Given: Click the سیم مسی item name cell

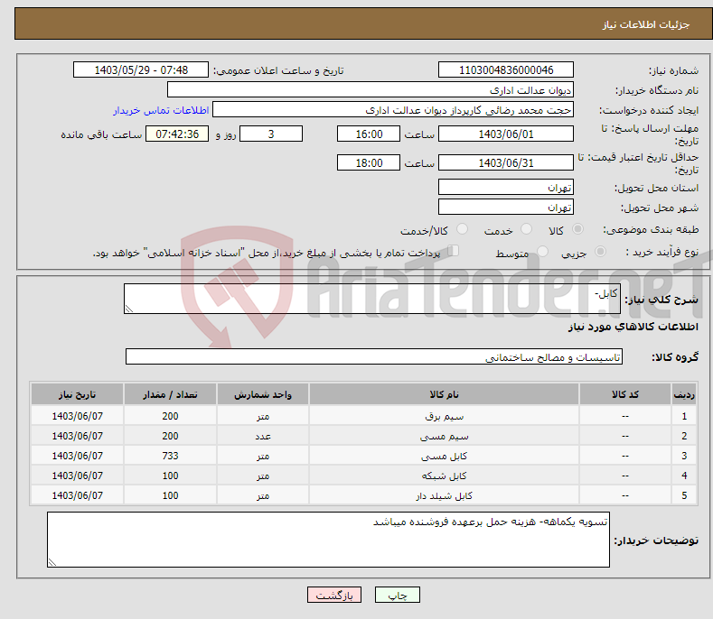Looking at the screenshot, I should (444, 436).
